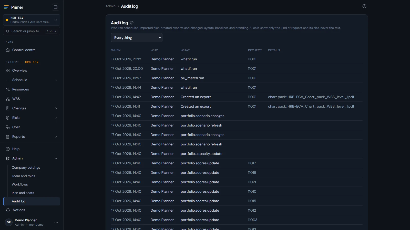Expand the Schedule submenu chevron
410x230 pixels.
tap(56, 80)
